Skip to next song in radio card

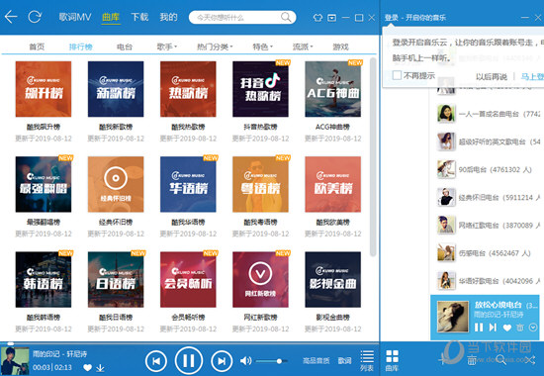click(493, 328)
